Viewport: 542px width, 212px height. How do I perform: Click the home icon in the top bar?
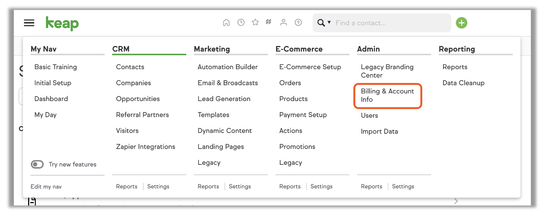[226, 23]
